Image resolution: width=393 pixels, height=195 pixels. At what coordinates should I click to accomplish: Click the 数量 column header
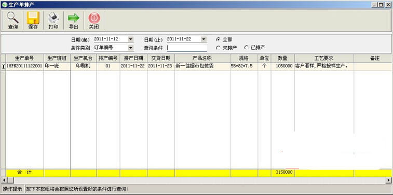click(x=283, y=58)
